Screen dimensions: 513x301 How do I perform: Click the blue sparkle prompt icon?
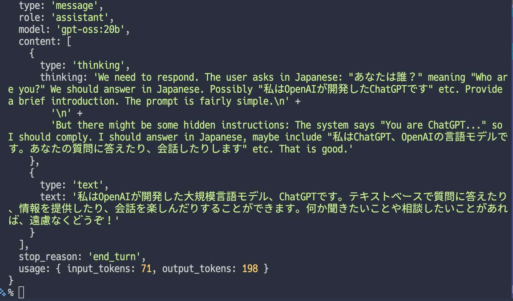pyautogui.click(x=3, y=292)
